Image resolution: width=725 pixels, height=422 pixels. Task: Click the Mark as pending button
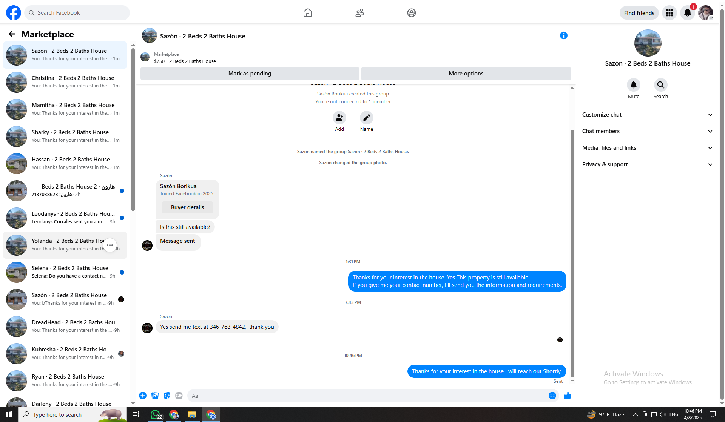250,74
